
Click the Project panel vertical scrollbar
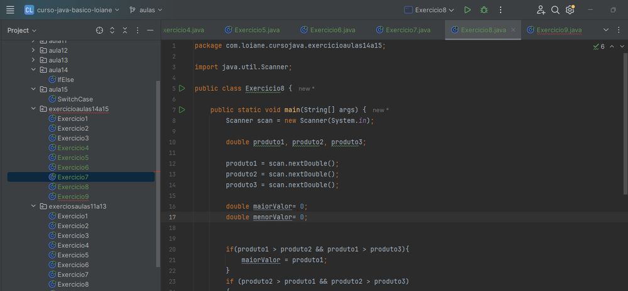tap(158, 174)
